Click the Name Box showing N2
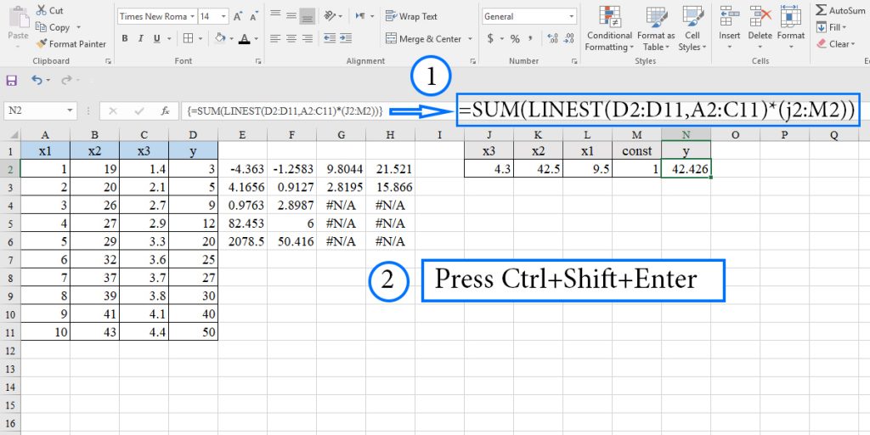Screen dimensions: 870x435 pos(33,111)
